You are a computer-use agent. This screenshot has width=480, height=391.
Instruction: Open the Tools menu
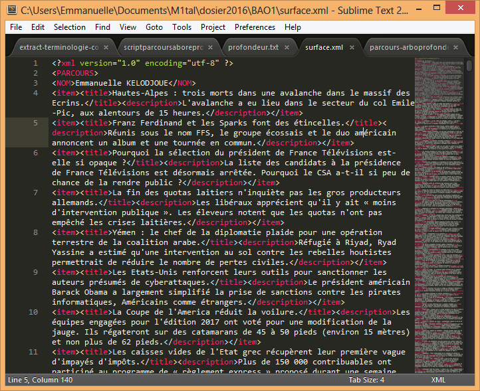tap(181, 27)
